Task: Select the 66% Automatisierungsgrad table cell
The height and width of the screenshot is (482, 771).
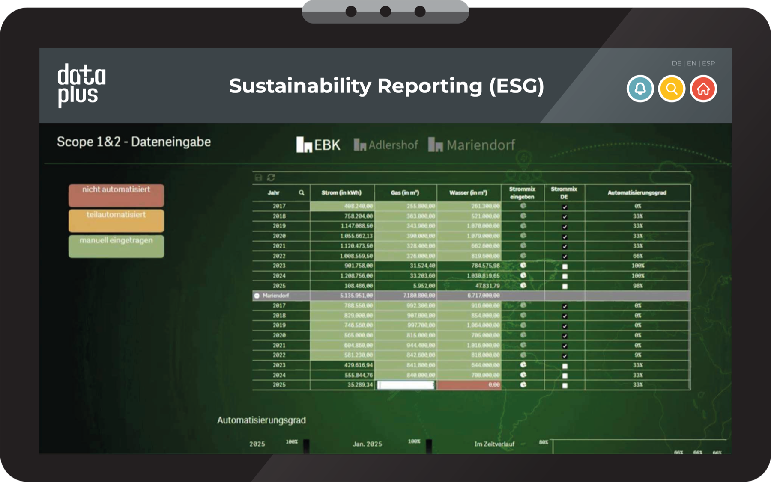Action: (637, 256)
